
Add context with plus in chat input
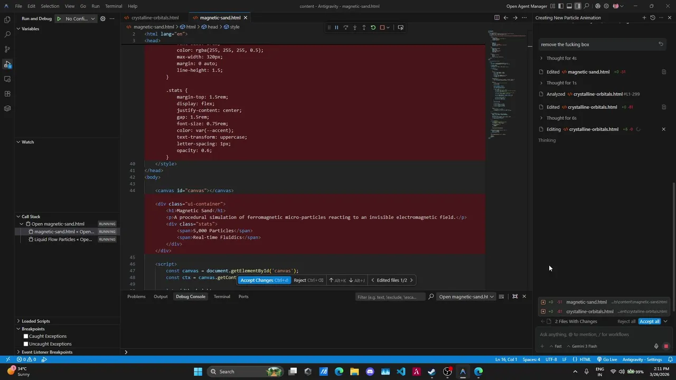(542, 346)
